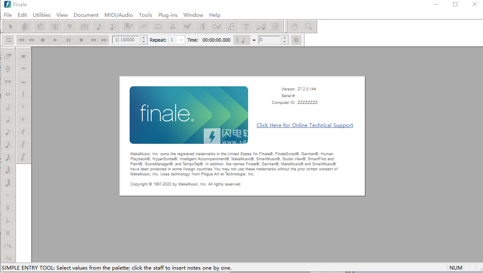Activate the Measure tool
The width and height of the screenshot is (483, 273).
pyautogui.click(x=85, y=27)
